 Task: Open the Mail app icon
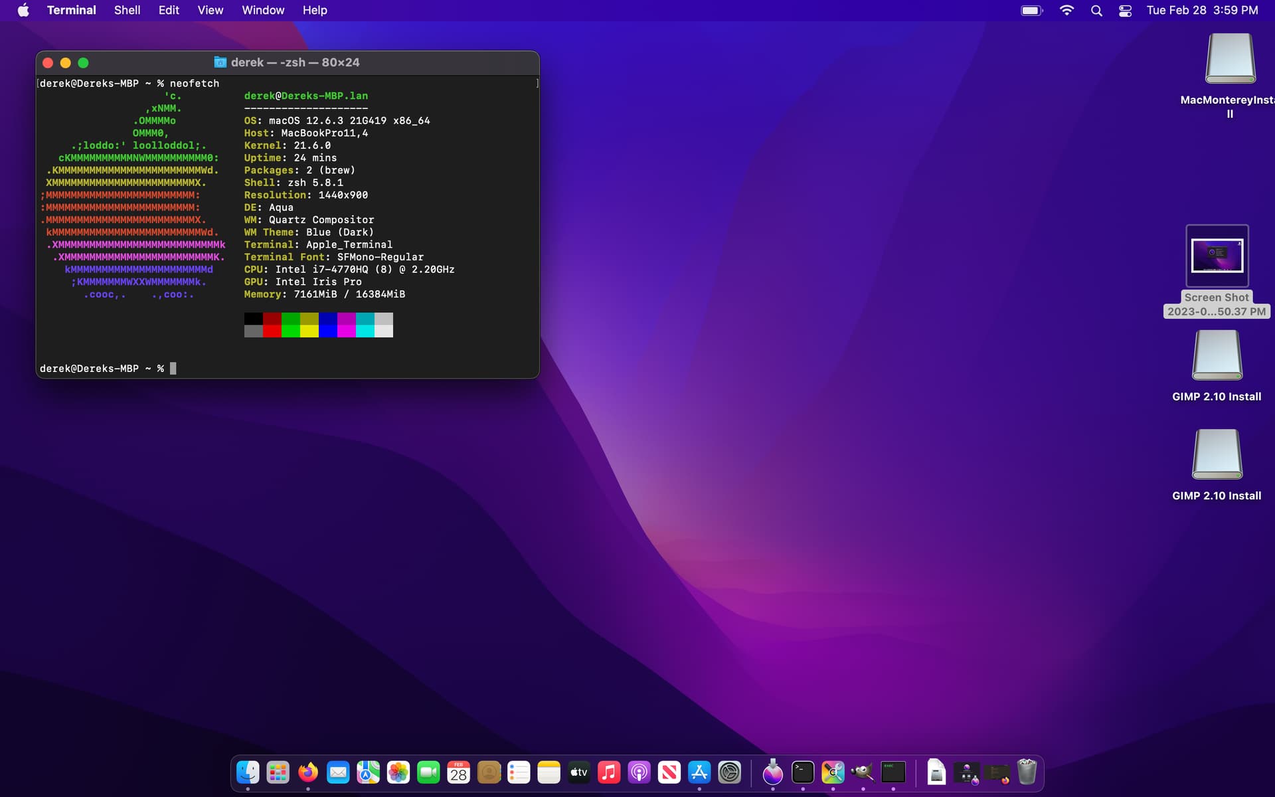tap(338, 772)
